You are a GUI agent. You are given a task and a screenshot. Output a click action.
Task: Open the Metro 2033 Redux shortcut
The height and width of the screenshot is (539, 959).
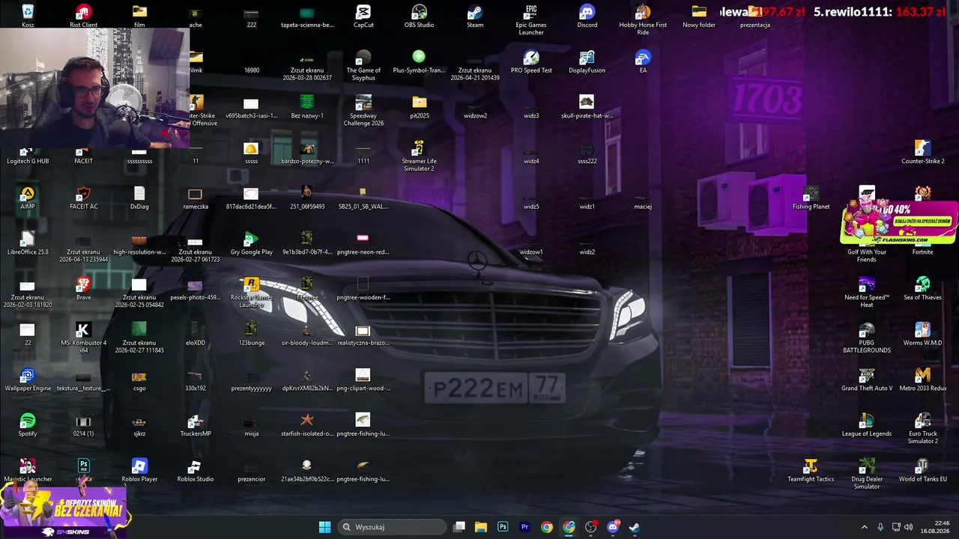pyautogui.click(x=922, y=379)
